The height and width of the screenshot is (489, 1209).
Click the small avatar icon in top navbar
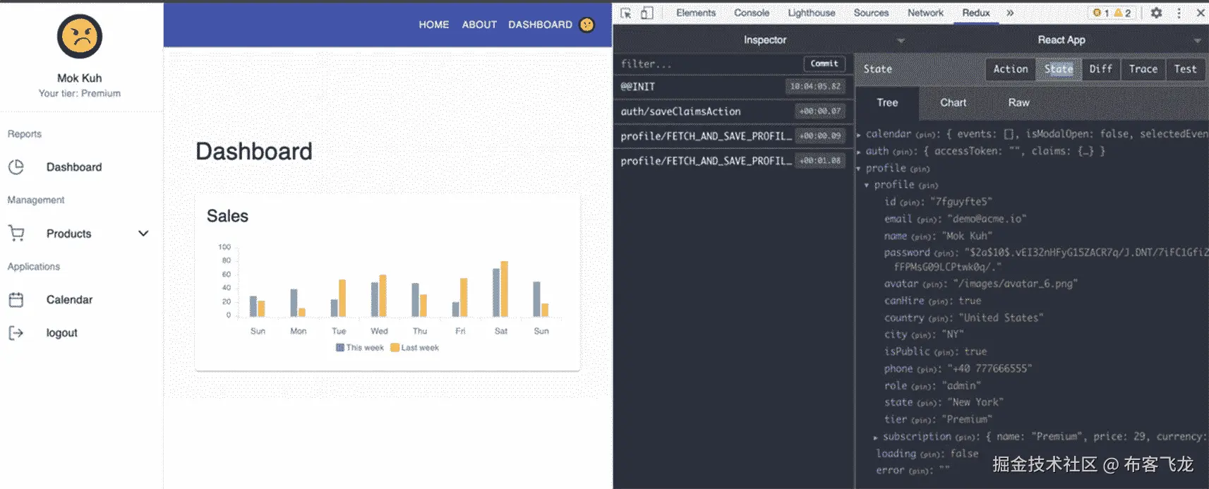point(587,25)
